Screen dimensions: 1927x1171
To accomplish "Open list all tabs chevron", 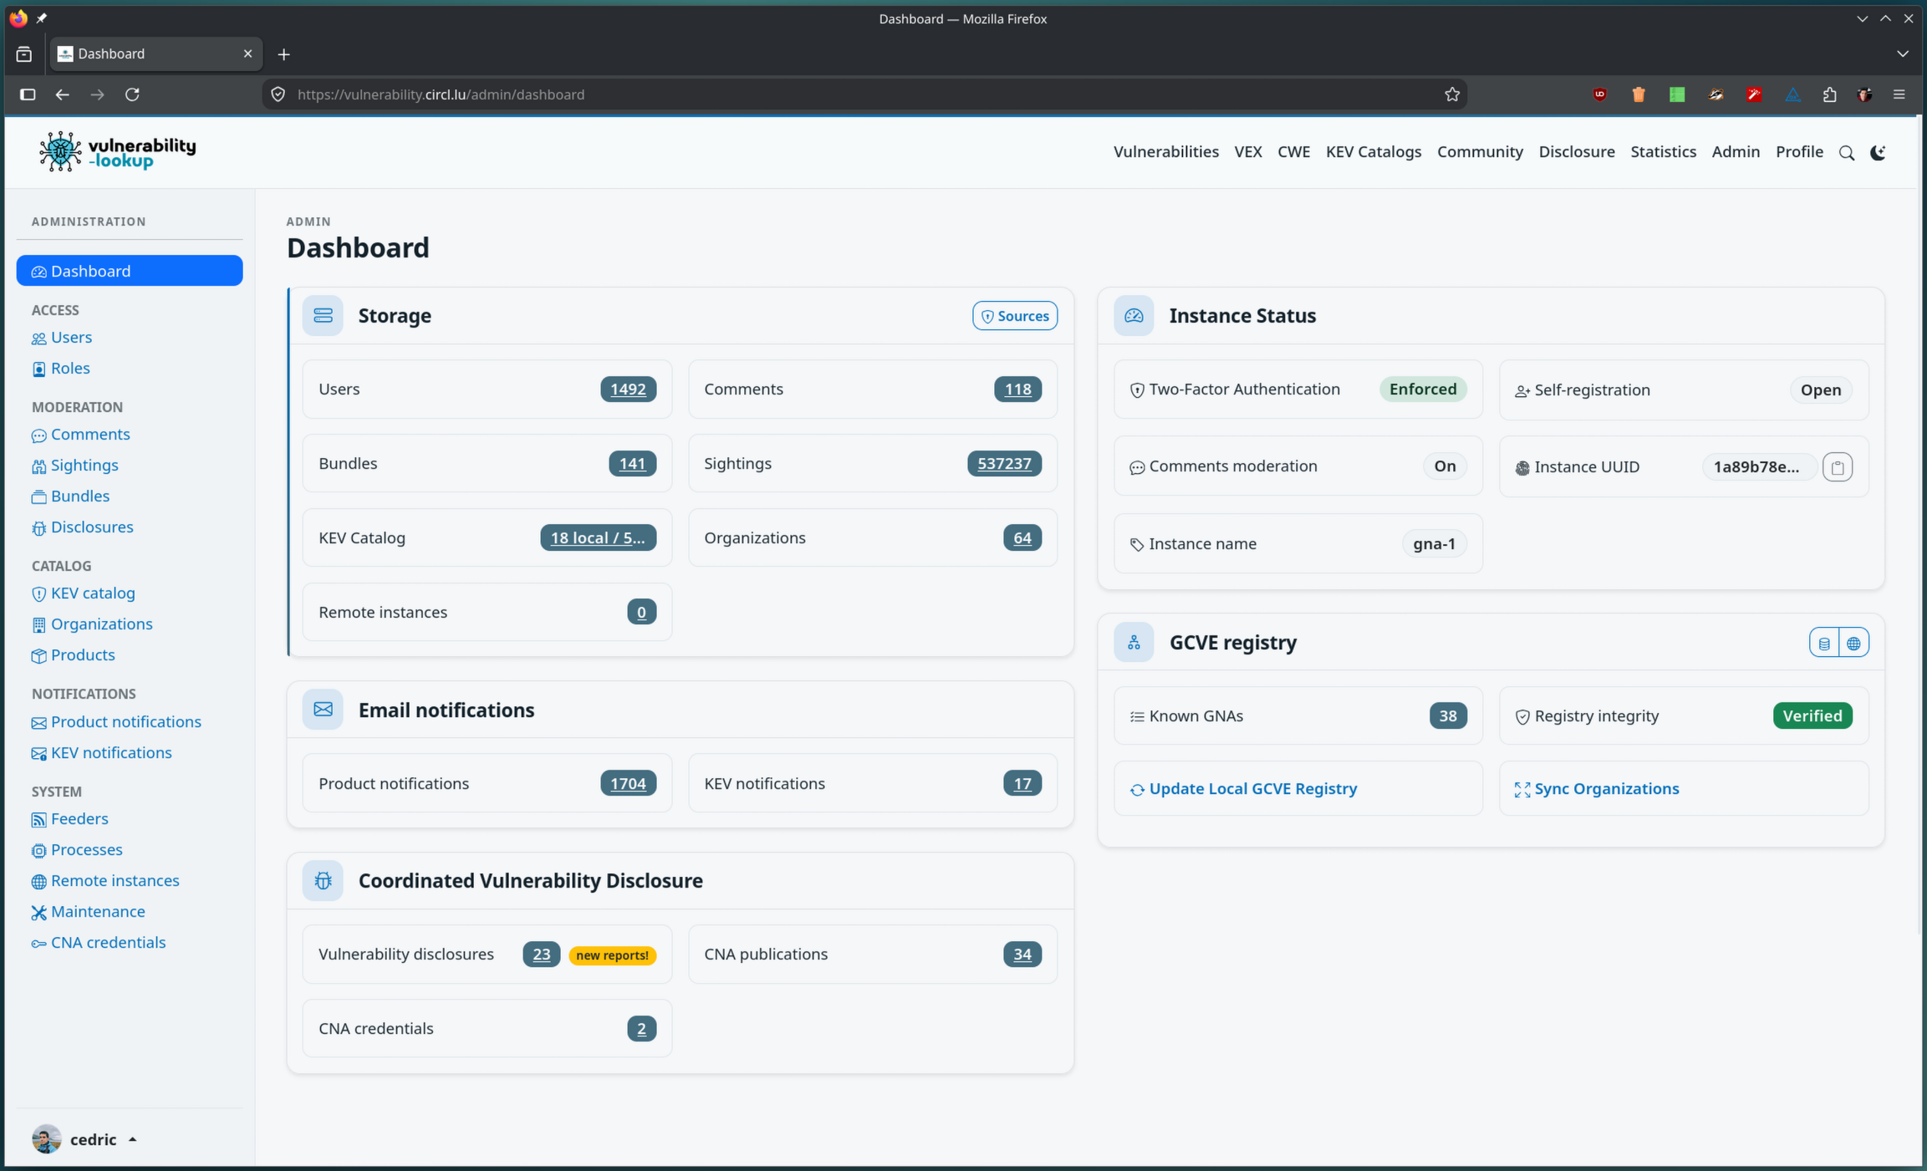I will (1903, 54).
